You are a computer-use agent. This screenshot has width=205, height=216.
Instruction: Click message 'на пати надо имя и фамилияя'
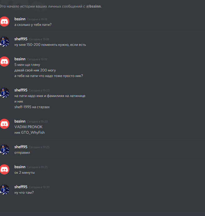(x=50, y=96)
